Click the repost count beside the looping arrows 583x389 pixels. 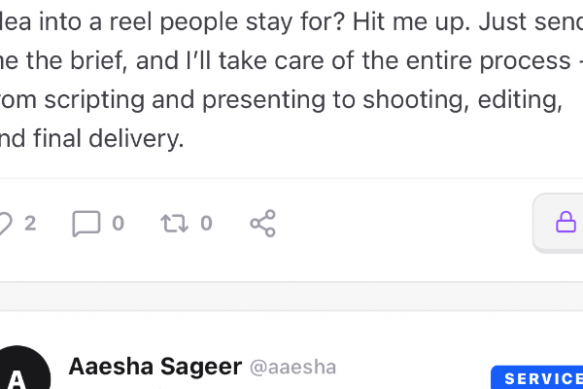tap(206, 224)
